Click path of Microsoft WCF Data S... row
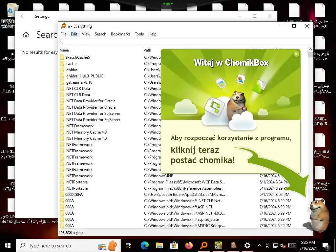This screenshot has height=252, width=336. [x=184, y=182]
